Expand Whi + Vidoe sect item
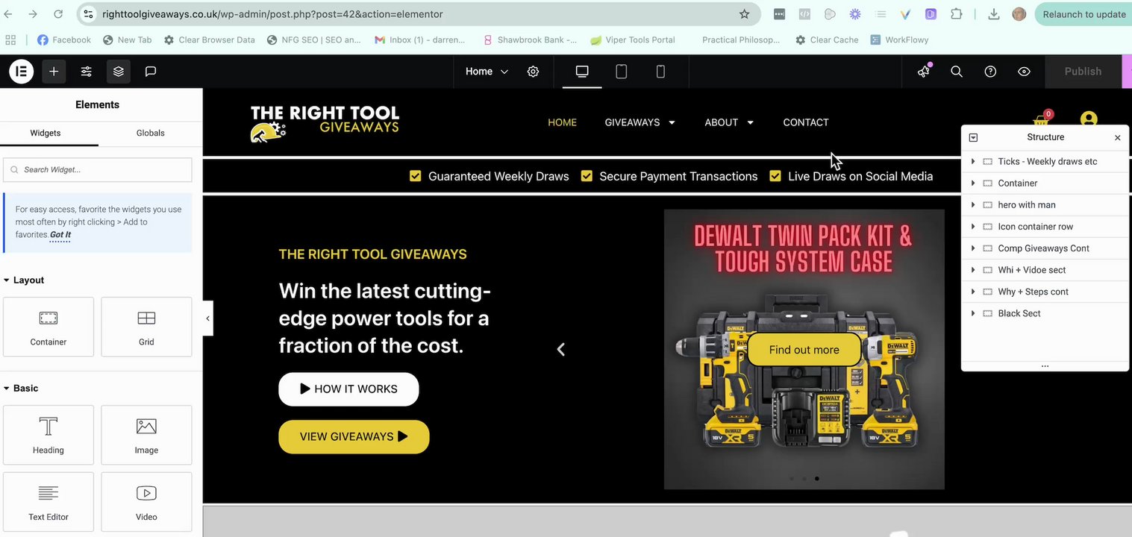1132x537 pixels. (973, 269)
